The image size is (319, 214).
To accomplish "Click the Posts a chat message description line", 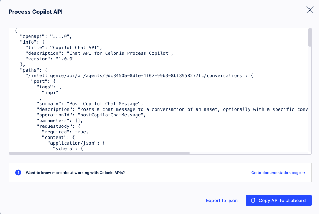I will click(172, 109).
